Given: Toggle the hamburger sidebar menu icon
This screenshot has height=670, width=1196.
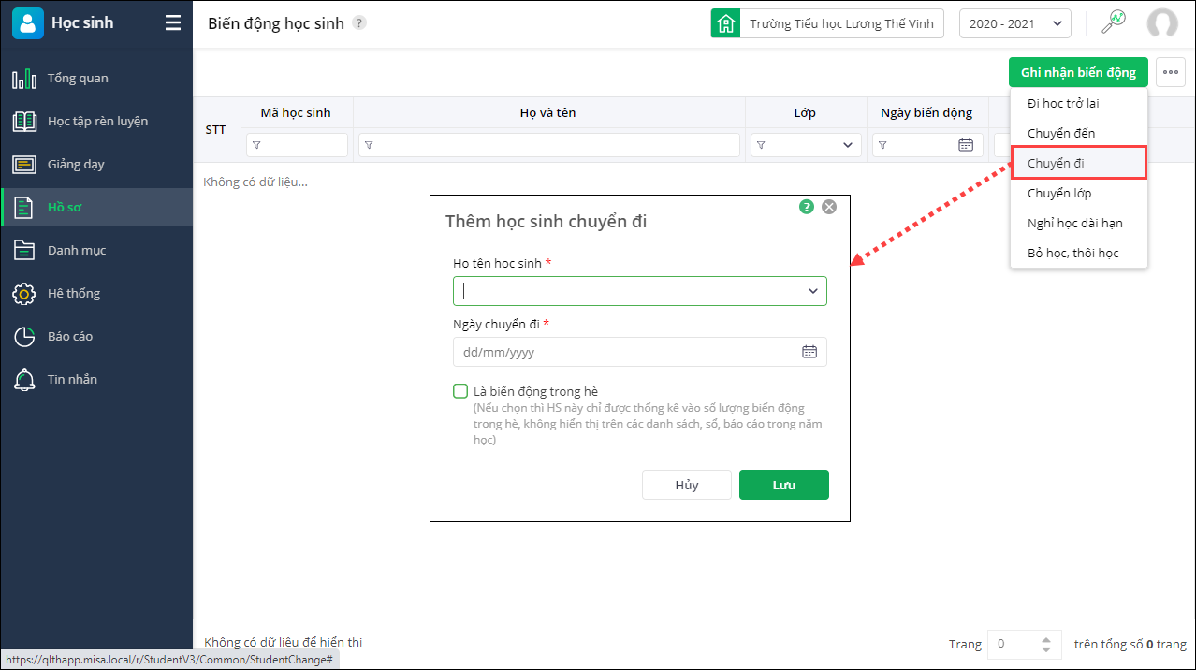Looking at the screenshot, I should pyautogui.click(x=173, y=23).
